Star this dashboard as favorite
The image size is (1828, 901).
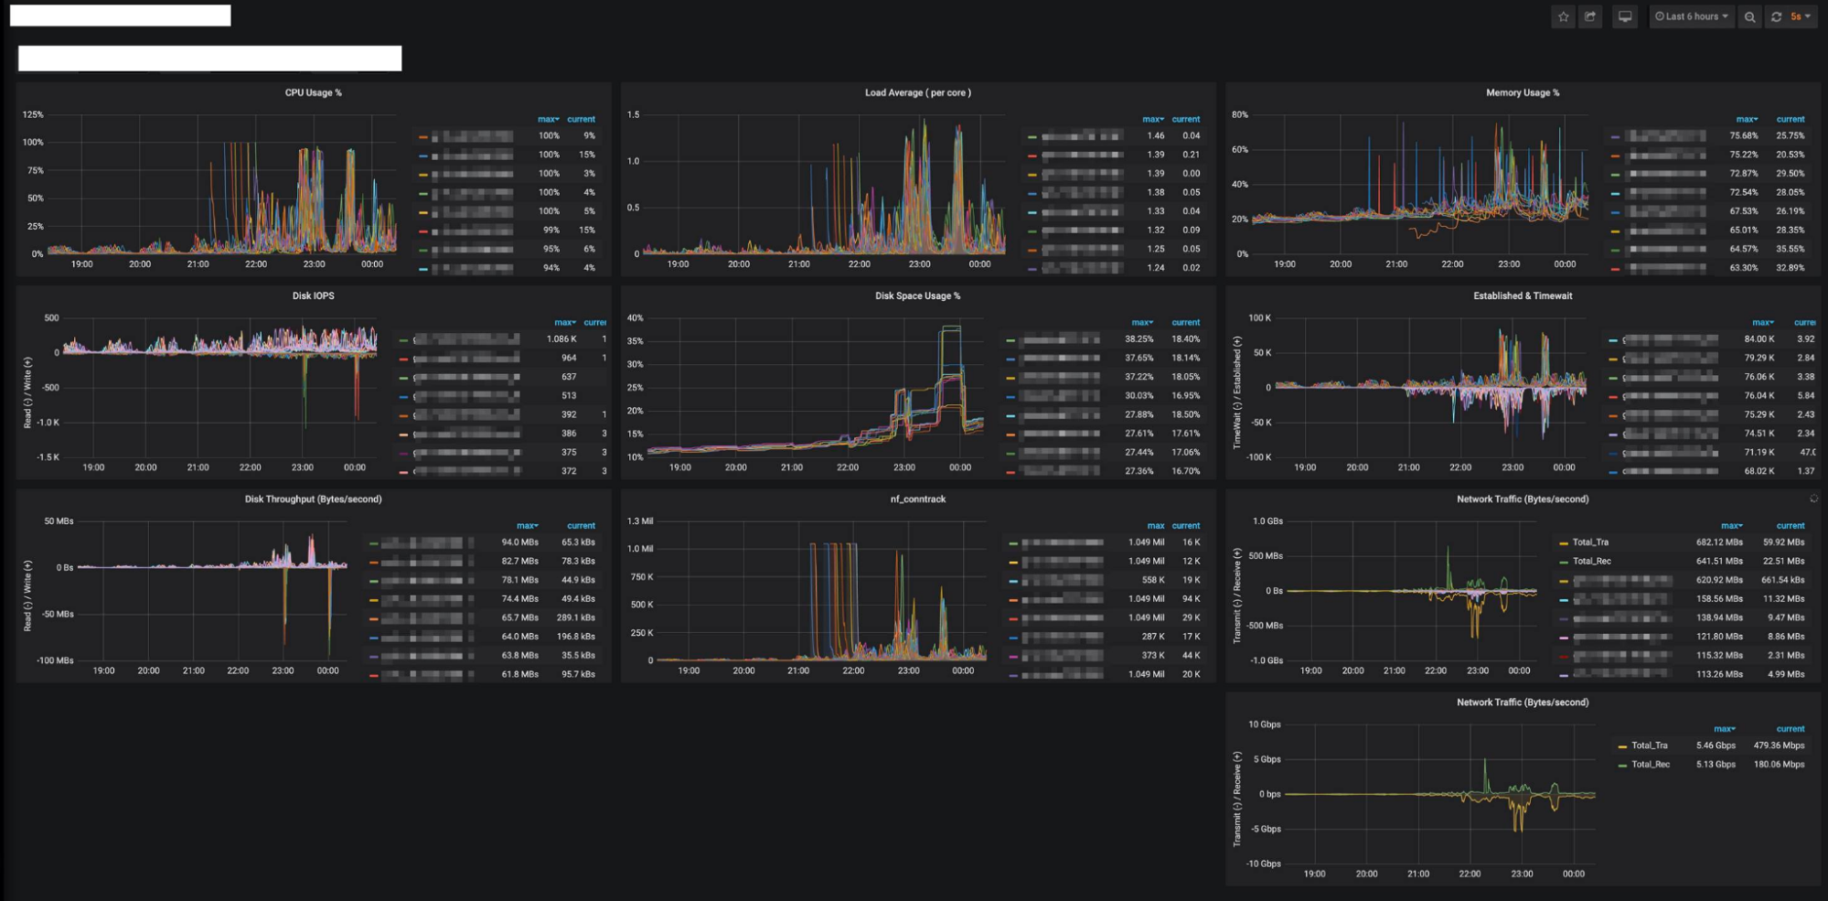[x=1563, y=16]
